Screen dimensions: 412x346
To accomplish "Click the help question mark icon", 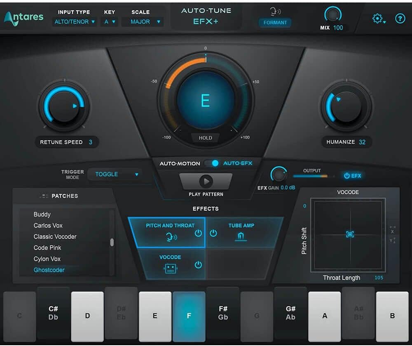I will click(x=400, y=19).
